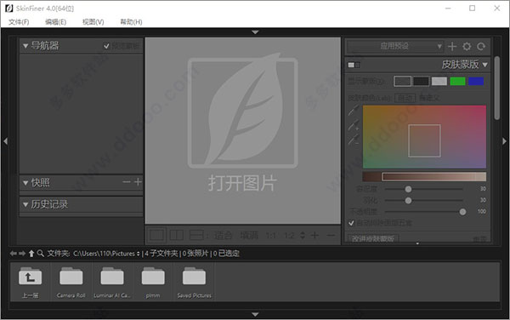510x320 pixels.
Task: Collapse the bottom filmstrip with the bottom arrow
Action: click(x=255, y=314)
